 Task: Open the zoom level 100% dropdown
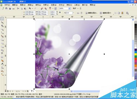click(x=69, y=8)
